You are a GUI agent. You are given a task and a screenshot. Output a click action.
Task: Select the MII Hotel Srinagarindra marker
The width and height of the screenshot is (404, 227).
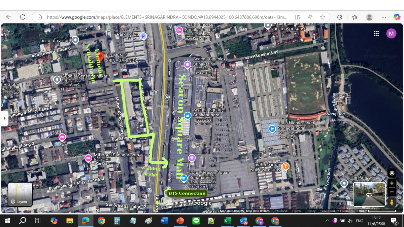[x=88, y=158]
